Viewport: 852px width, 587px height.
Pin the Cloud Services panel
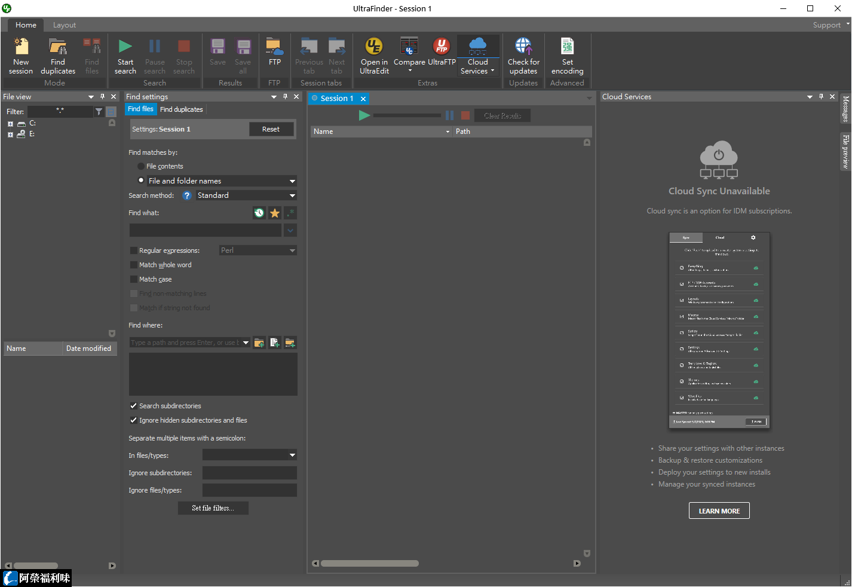[821, 97]
